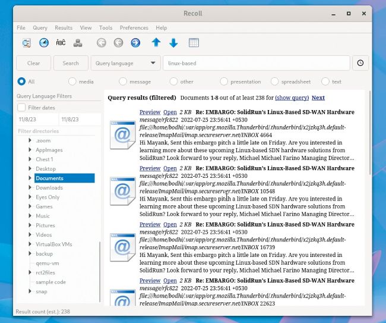Sort results by date descending (down arrow)
386x323 pixels.
click(x=173, y=43)
